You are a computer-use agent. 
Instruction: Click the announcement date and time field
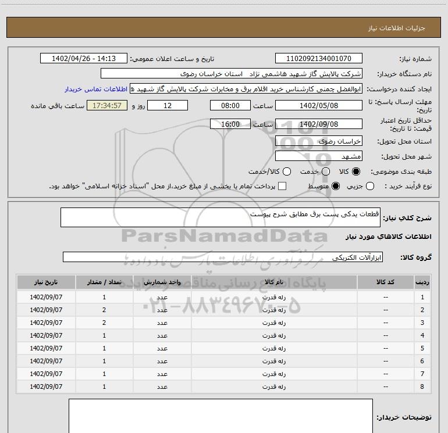point(84,58)
